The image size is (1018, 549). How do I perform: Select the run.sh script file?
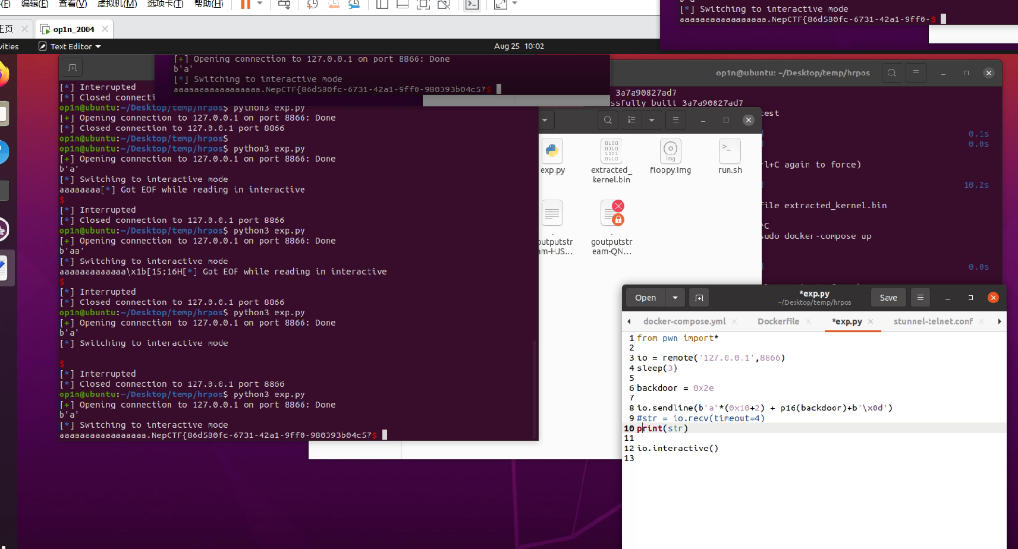coord(730,156)
